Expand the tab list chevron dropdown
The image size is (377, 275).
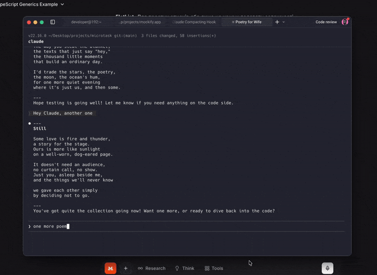pyautogui.click(x=284, y=22)
